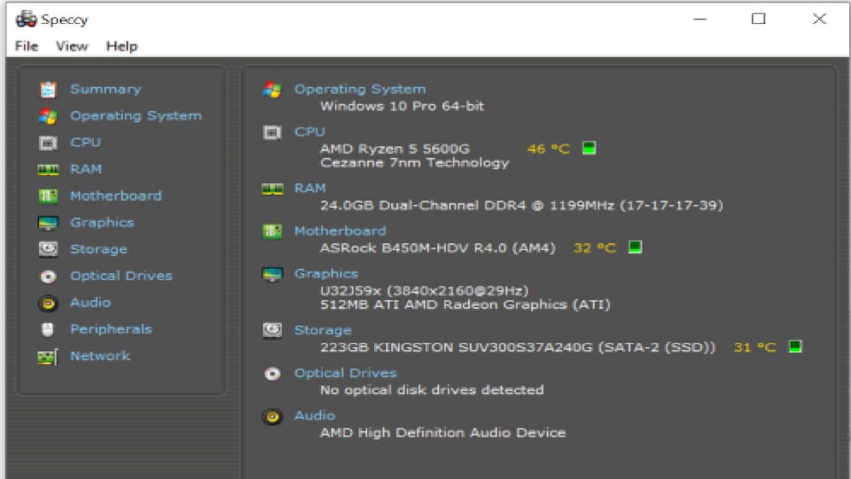Click the Storage drive icon in summary pane

(x=272, y=330)
